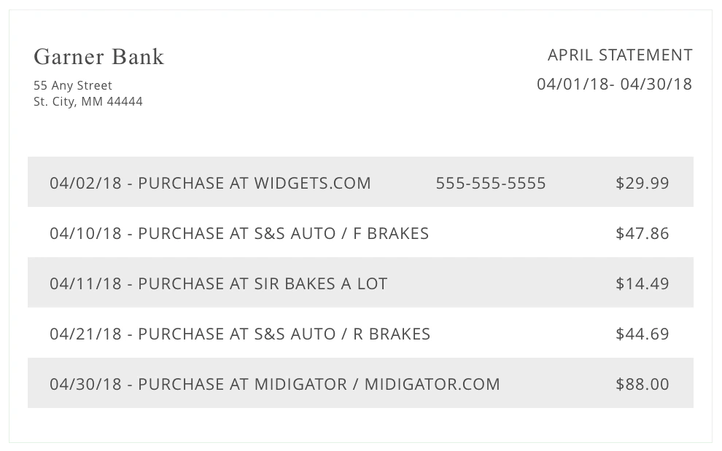
Task: Select the statement date range in the header
Action: [614, 85]
